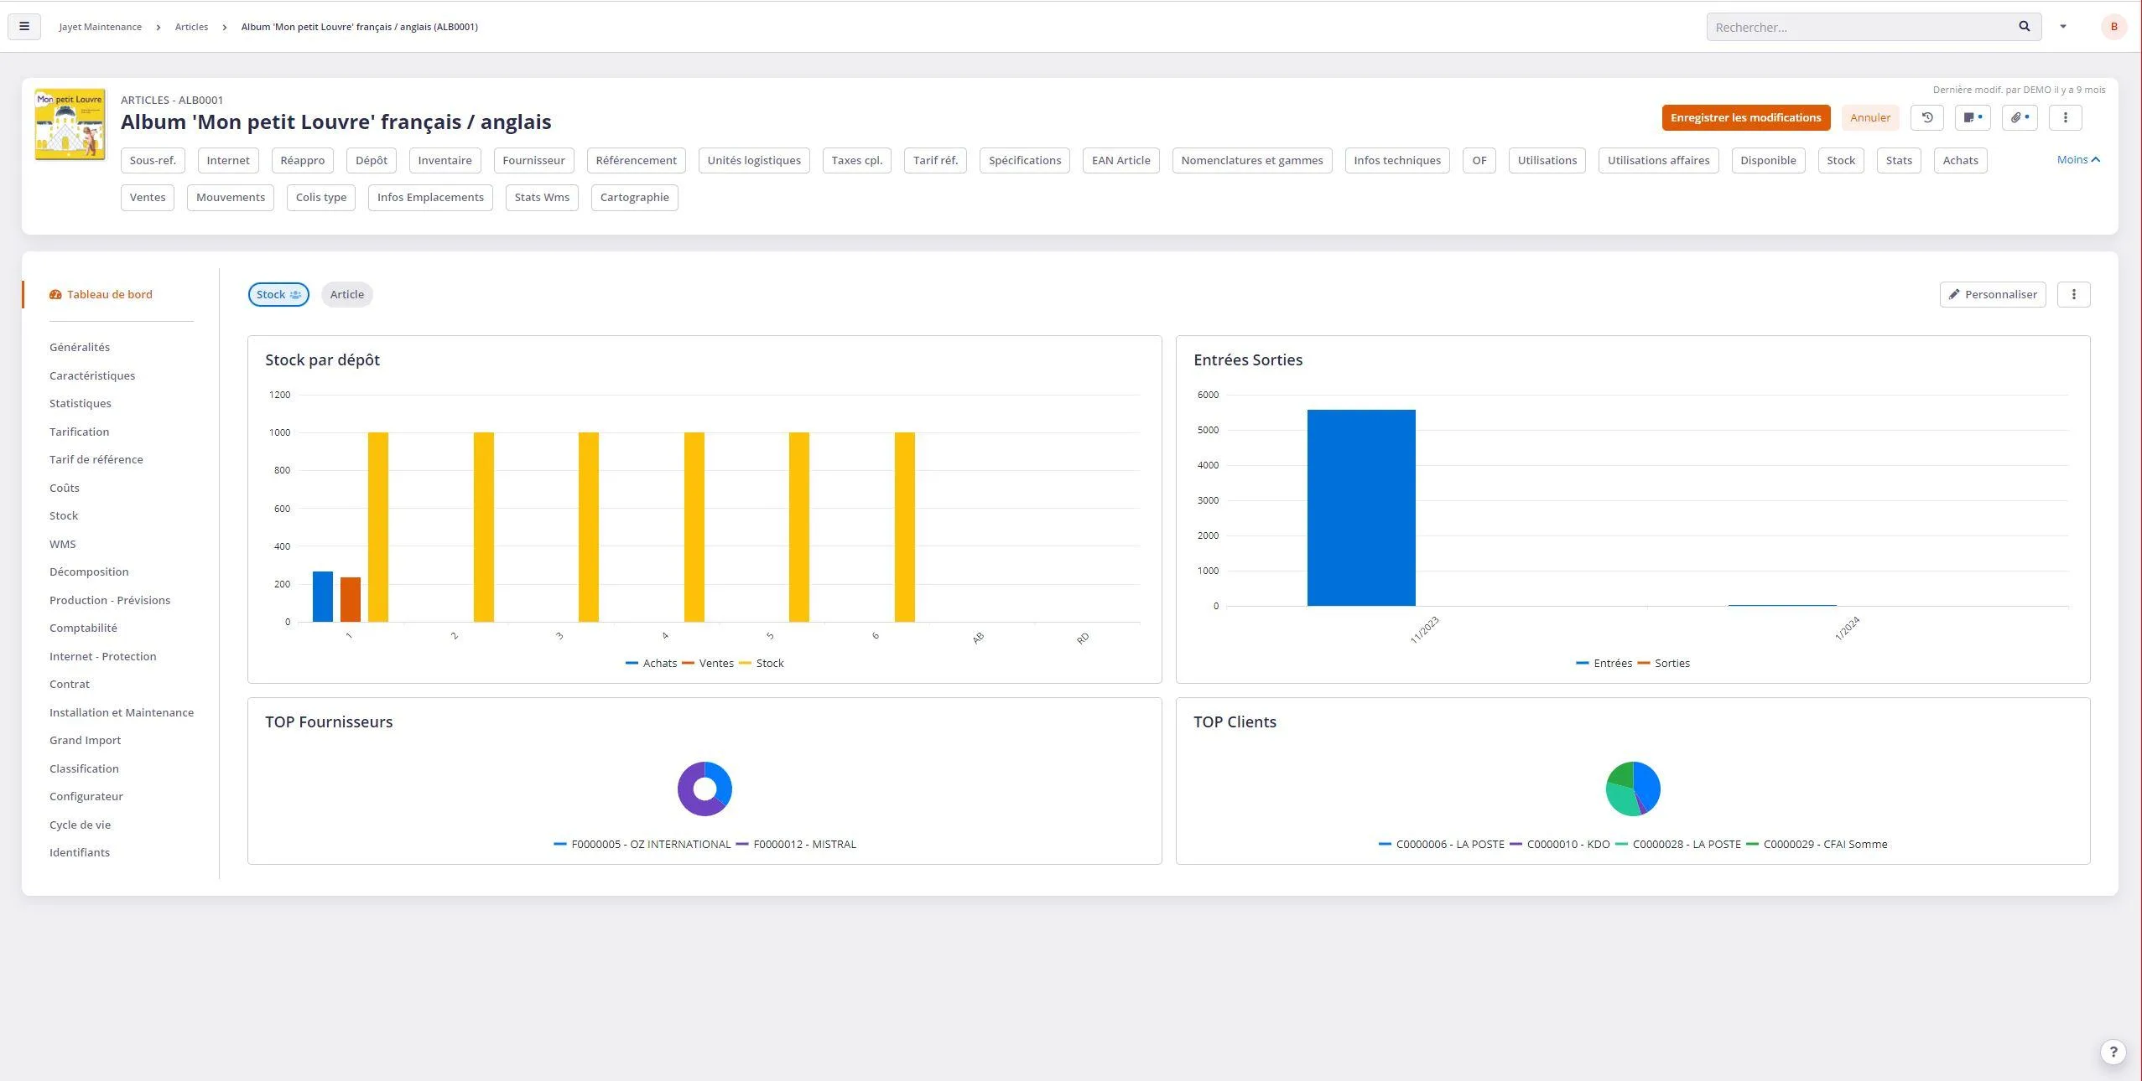Click the Stats Wms shortcut button

coord(542,198)
